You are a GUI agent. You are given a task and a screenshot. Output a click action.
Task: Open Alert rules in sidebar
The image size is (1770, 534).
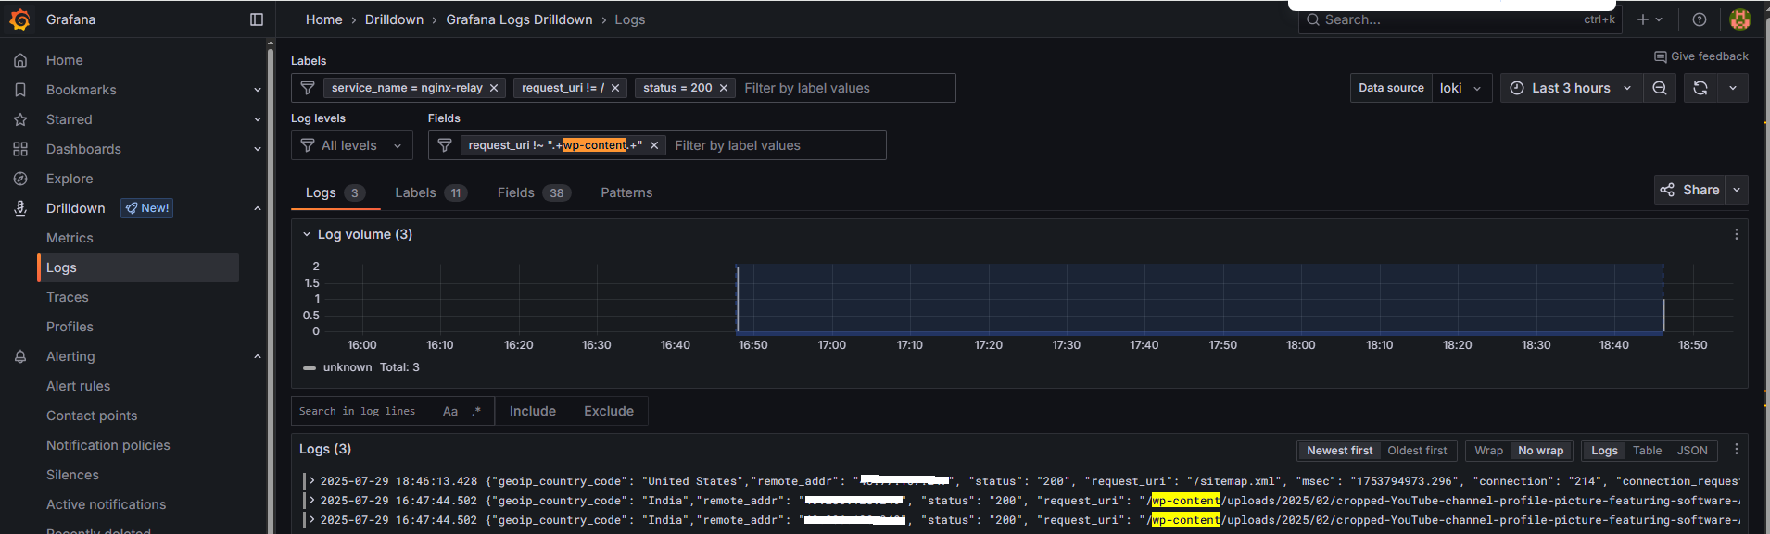click(x=78, y=386)
